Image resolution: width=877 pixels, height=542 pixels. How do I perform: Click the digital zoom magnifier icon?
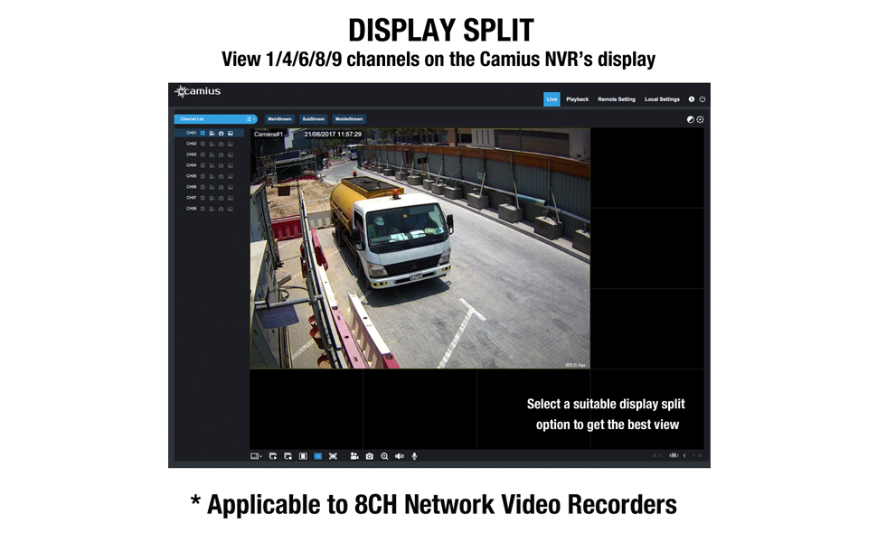(384, 456)
